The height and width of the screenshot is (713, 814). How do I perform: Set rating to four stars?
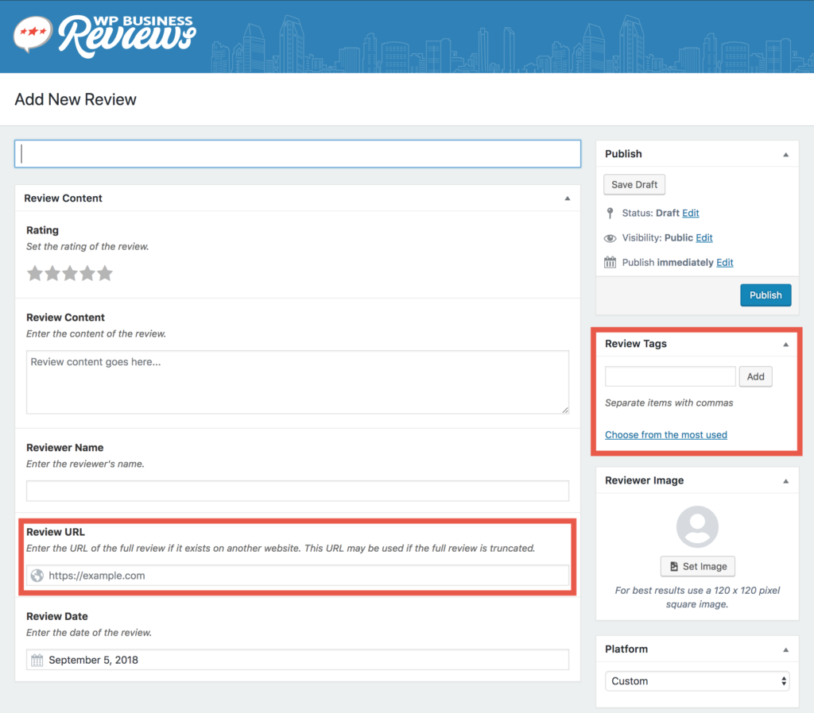pyautogui.click(x=87, y=273)
